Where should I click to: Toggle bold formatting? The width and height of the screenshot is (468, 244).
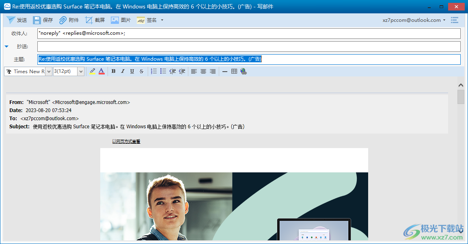tap(114, 72)
